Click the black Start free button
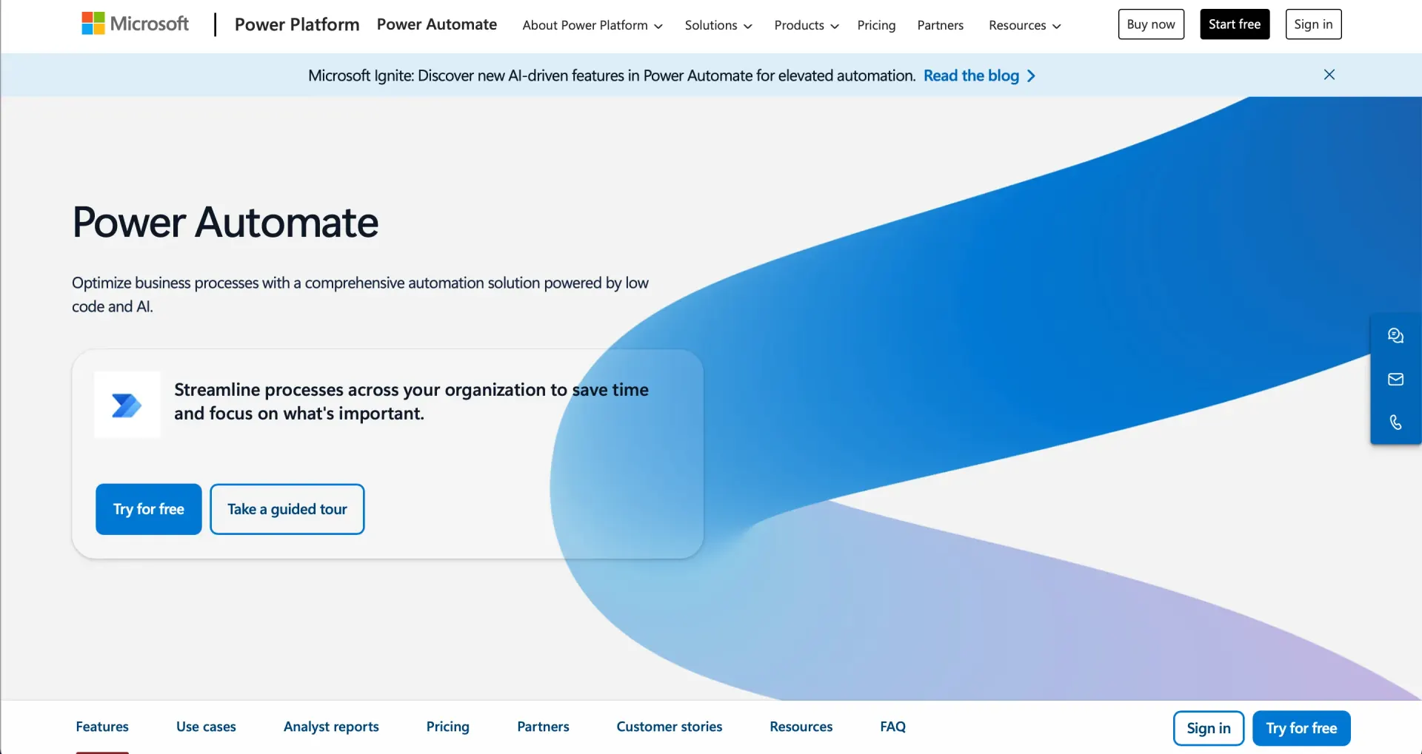 pos(1235,24)
